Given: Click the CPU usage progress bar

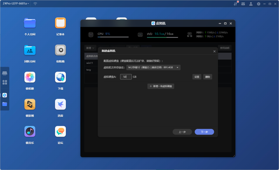Looking at the screenshot, I should click(x=113, y=37).
